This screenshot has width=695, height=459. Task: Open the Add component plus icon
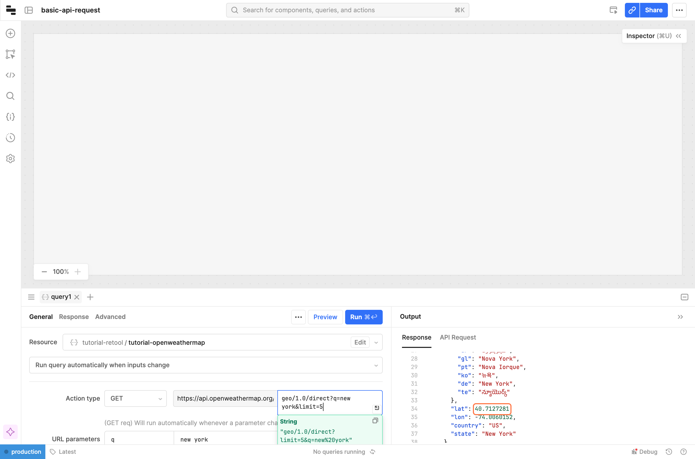[10, 33]
